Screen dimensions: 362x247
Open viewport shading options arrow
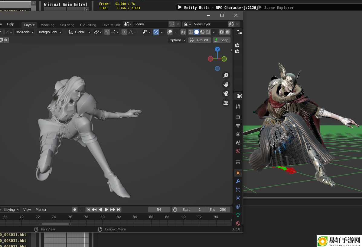[214, 32]
